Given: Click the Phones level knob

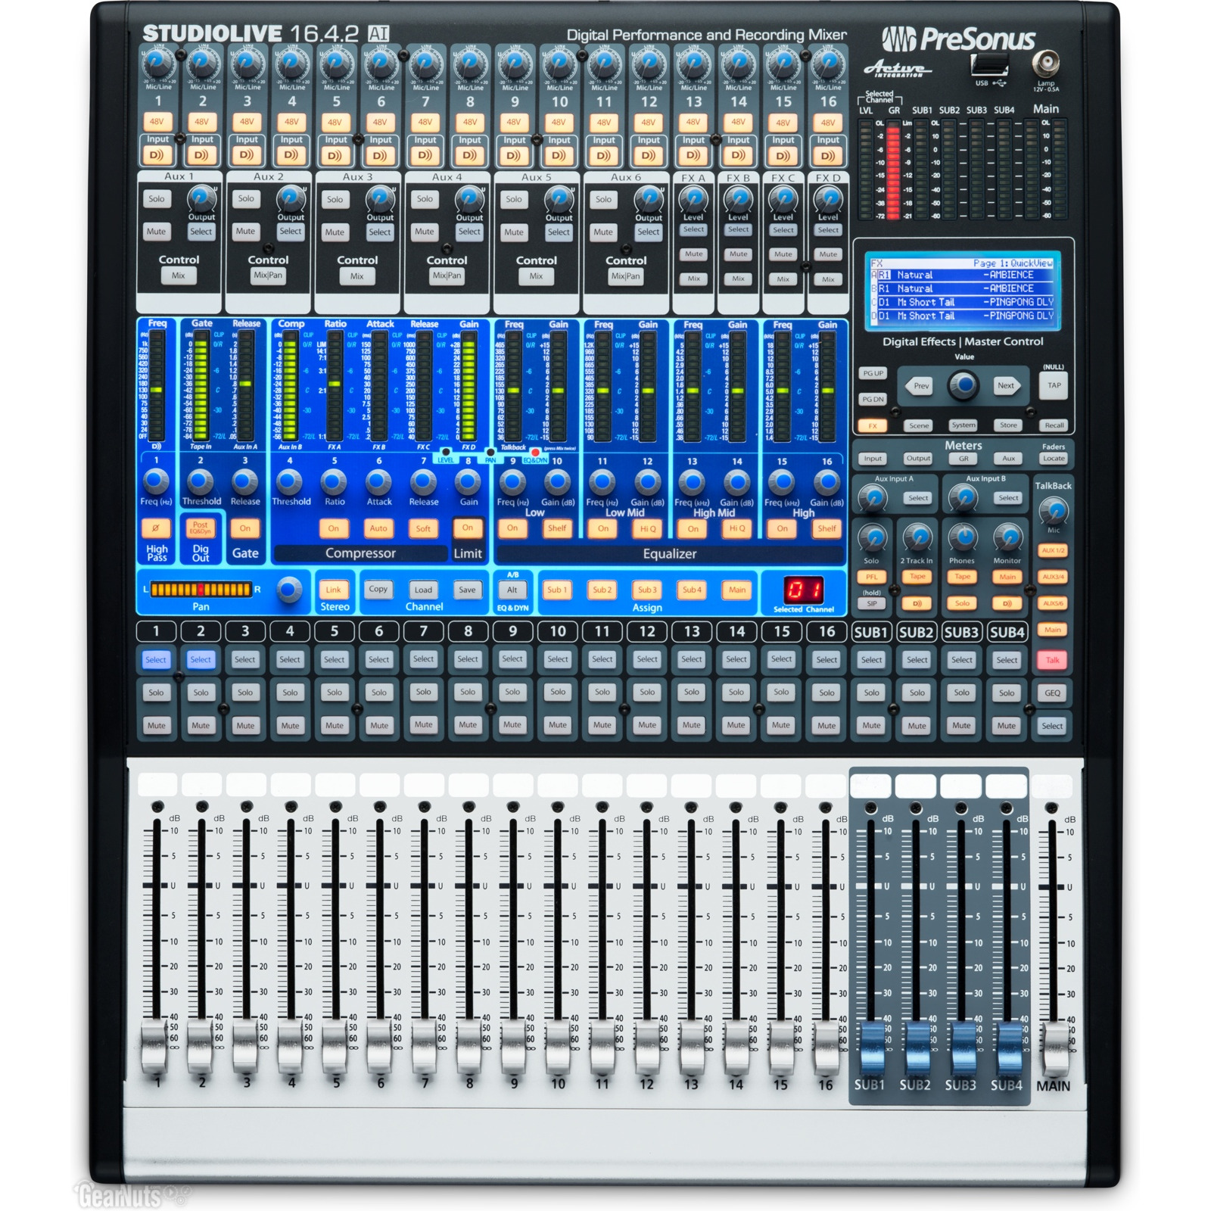Looking at the screenshot, I should [x=963, y=538].
